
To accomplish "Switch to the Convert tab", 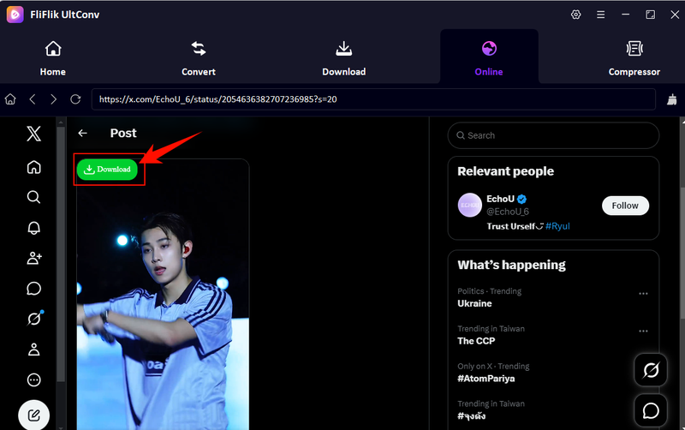I will pos(199,58).
